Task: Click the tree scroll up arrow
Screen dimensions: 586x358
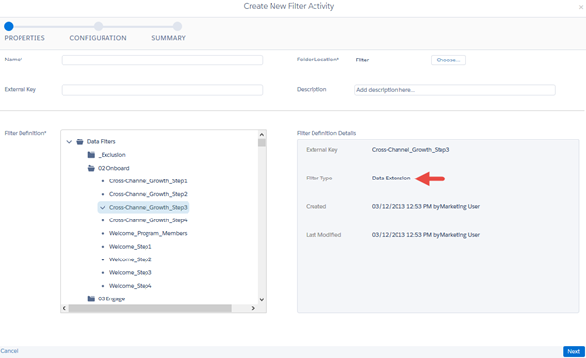Action: coord(262,134)
